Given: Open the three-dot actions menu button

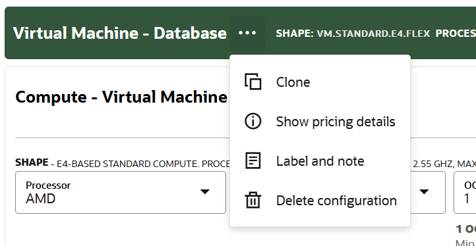Looking at the screenshot, I should (x=247, y=33).
